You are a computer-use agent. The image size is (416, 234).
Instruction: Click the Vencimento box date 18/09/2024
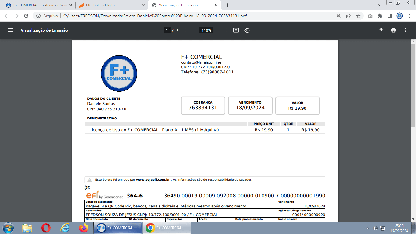[250, 108]
